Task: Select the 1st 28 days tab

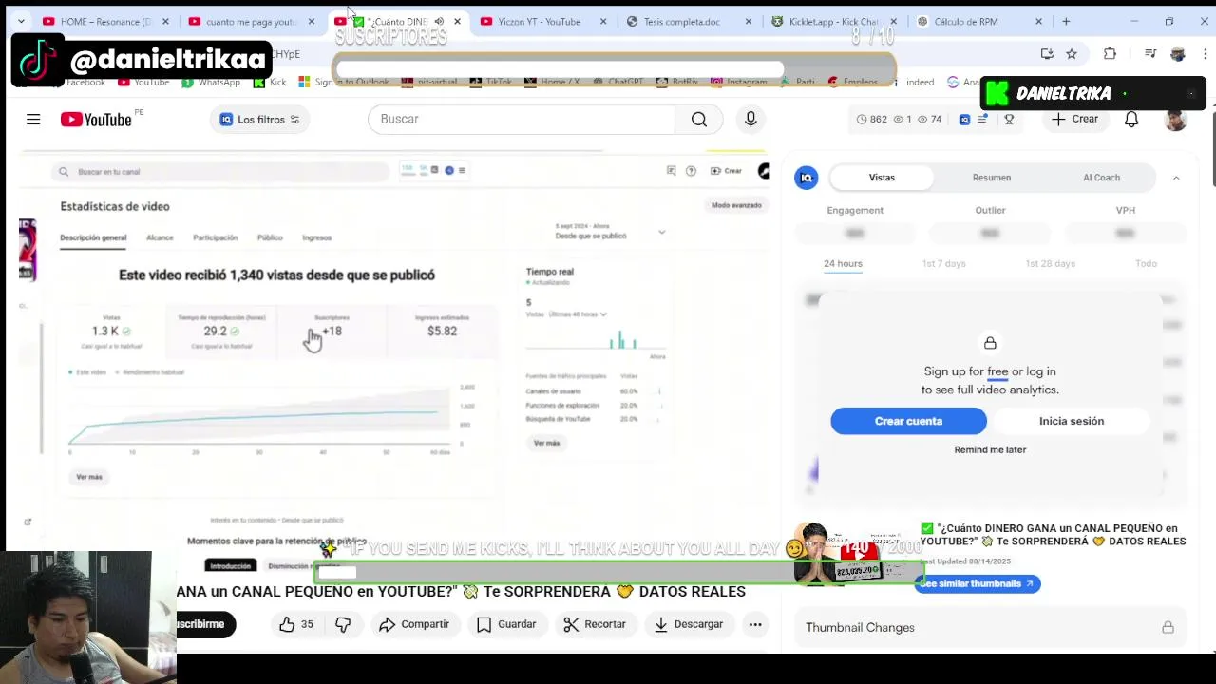Action: click(1050, 264)
